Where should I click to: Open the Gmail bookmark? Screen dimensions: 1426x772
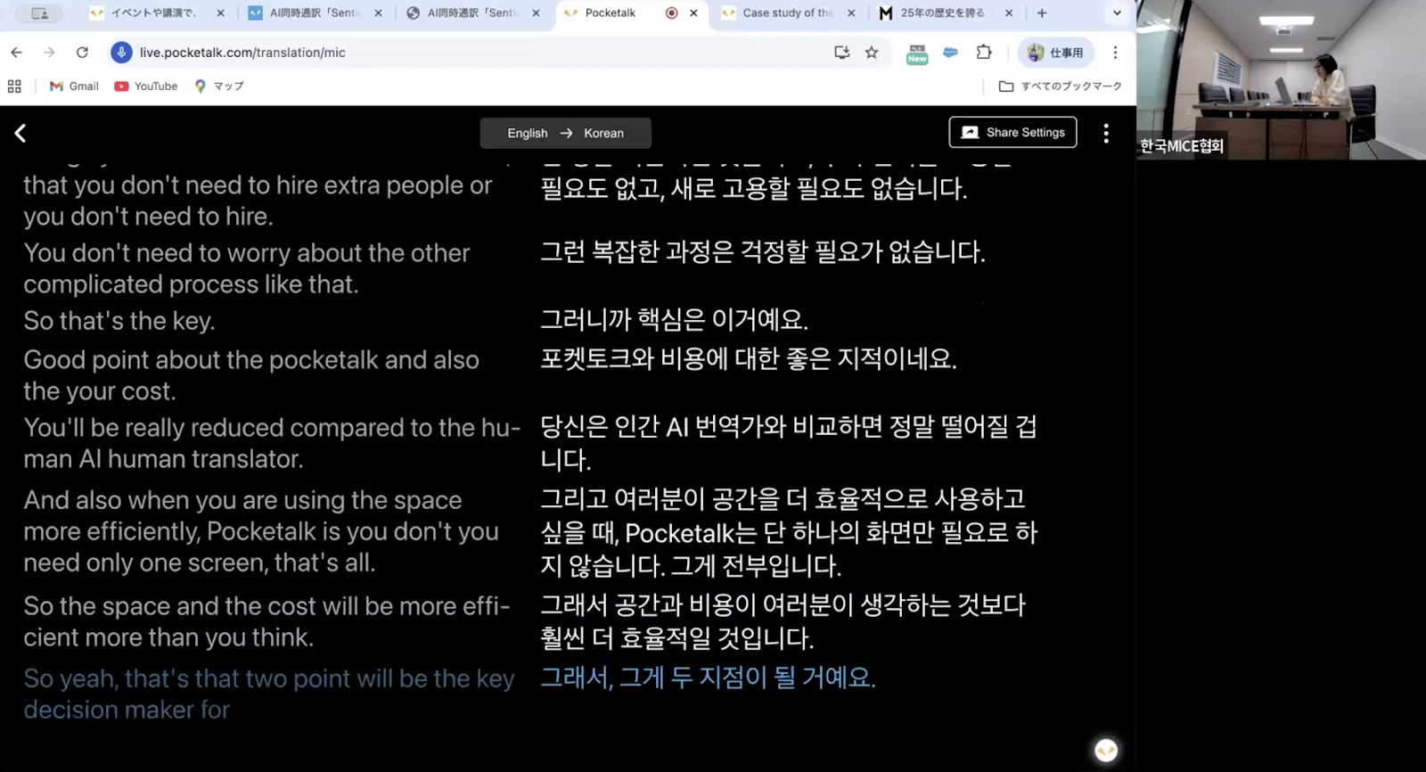pyautogui.click(x=74, y=86)
